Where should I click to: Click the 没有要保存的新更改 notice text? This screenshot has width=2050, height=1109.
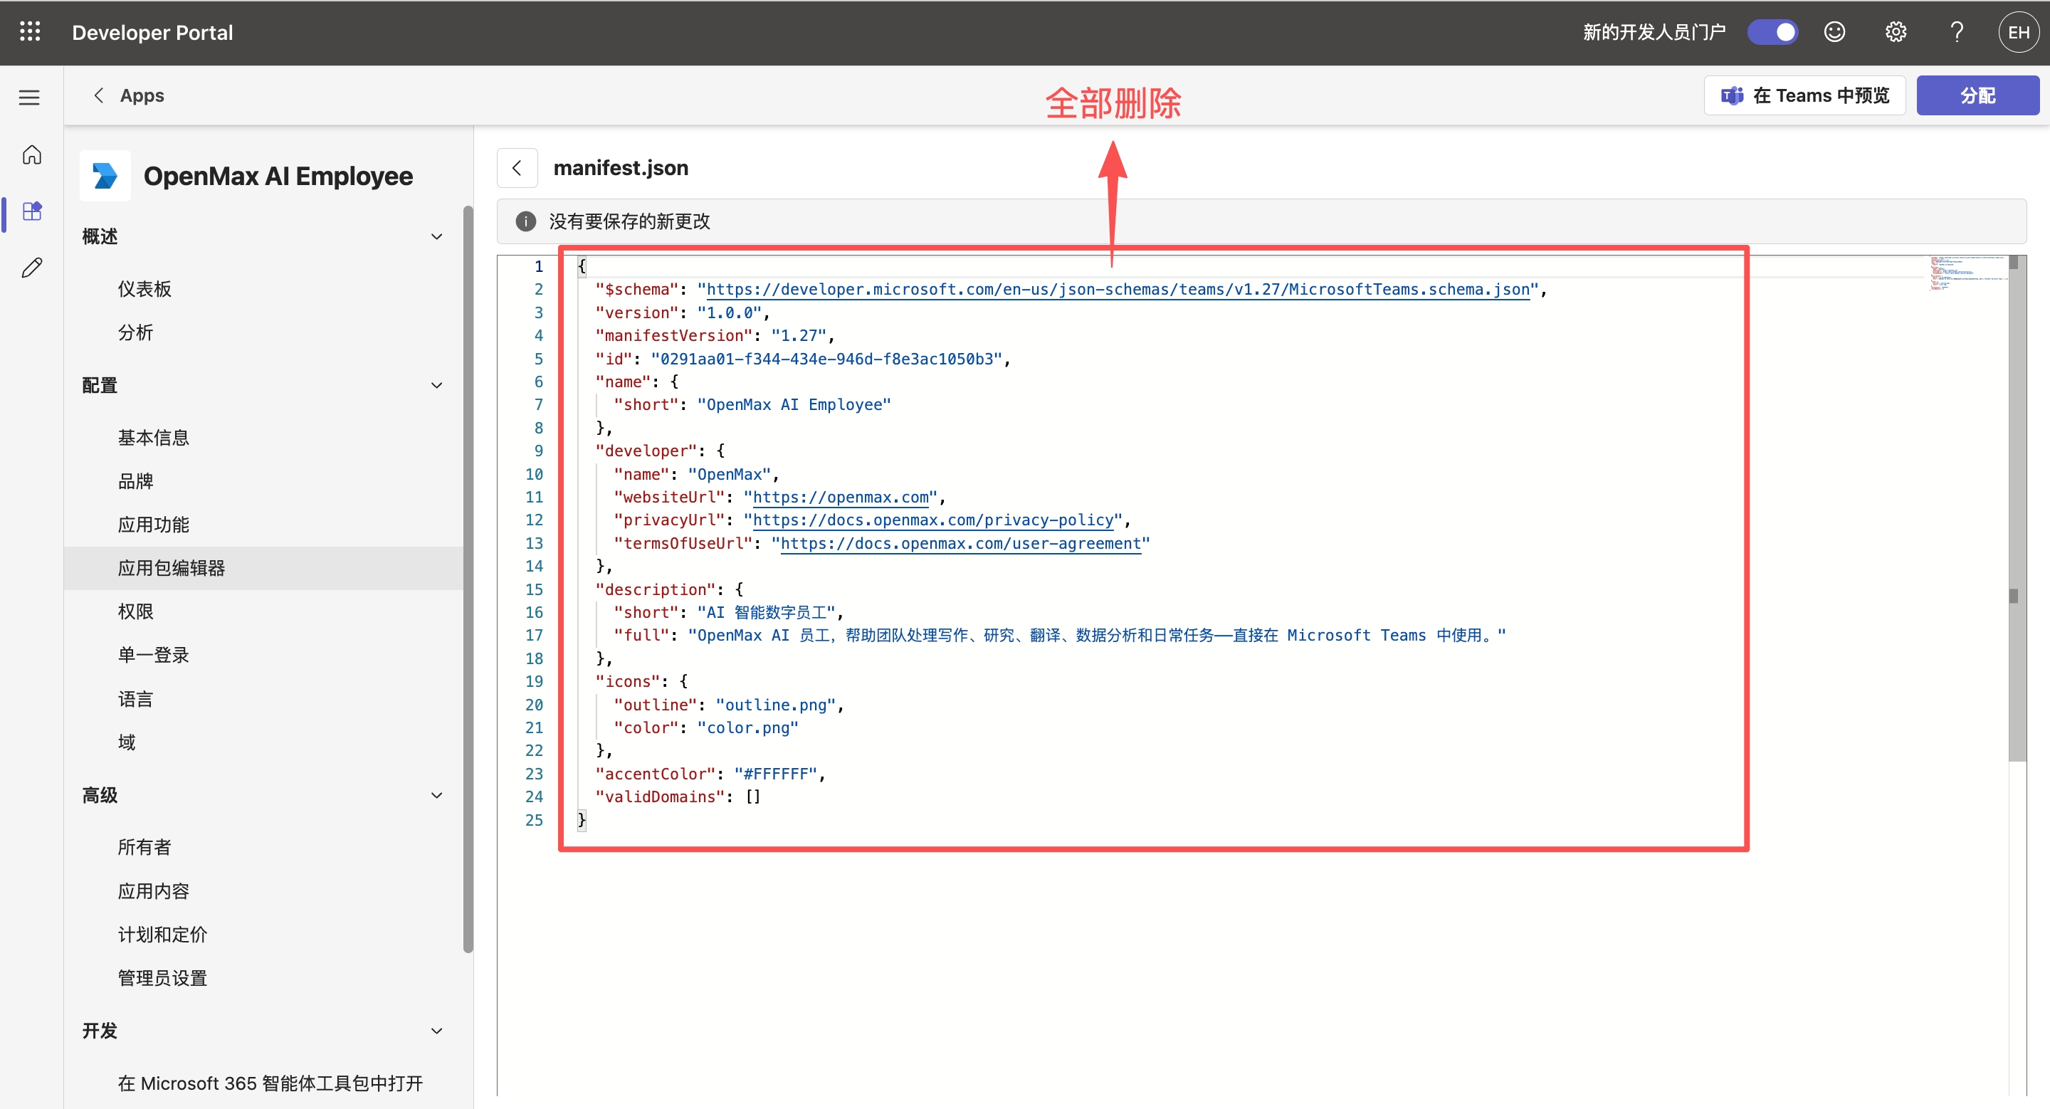629,221
